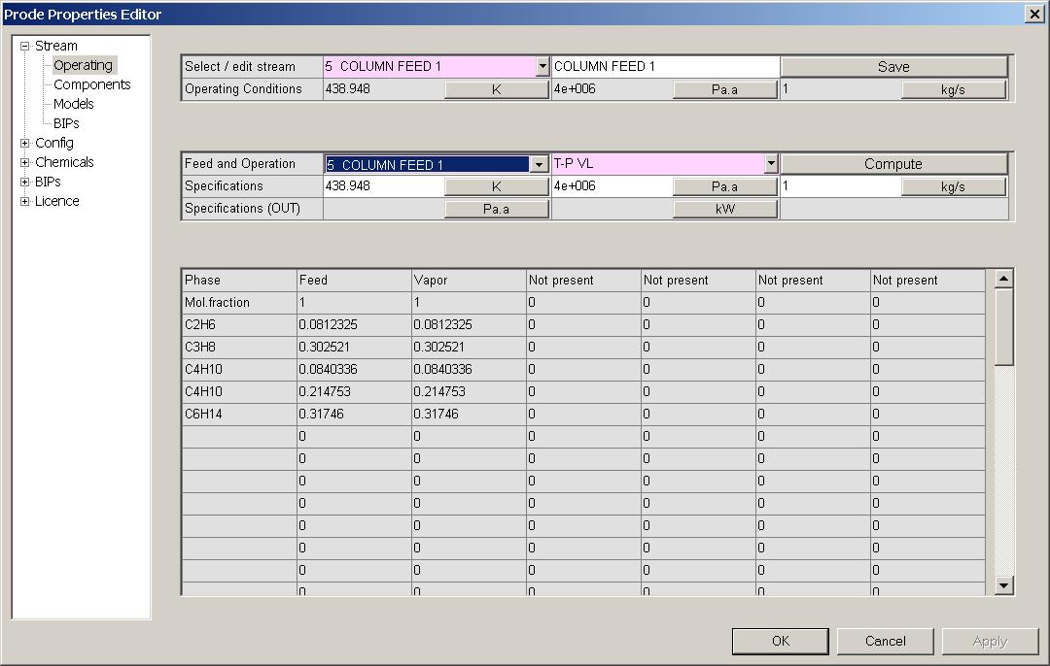
Task: Select Components in the Stream tree
Action: 91,84
